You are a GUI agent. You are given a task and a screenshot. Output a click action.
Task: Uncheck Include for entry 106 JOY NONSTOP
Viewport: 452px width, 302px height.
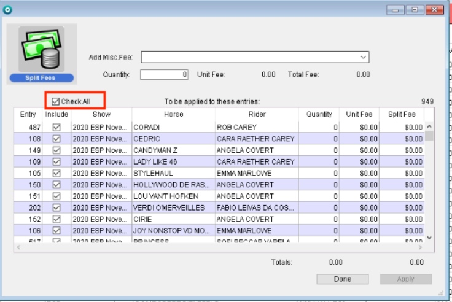click(x=56, y=231)
